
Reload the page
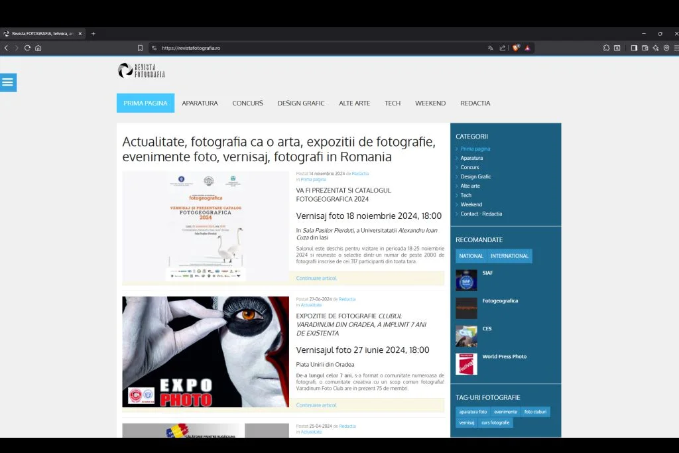(27, 48)
